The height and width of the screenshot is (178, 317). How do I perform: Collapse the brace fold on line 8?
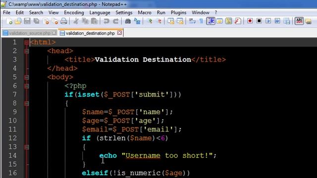26,103
